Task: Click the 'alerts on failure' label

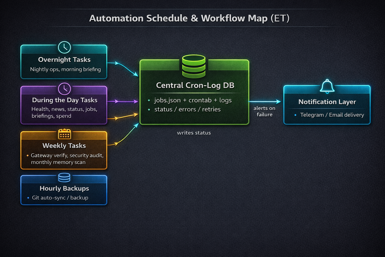Action: 264,111
